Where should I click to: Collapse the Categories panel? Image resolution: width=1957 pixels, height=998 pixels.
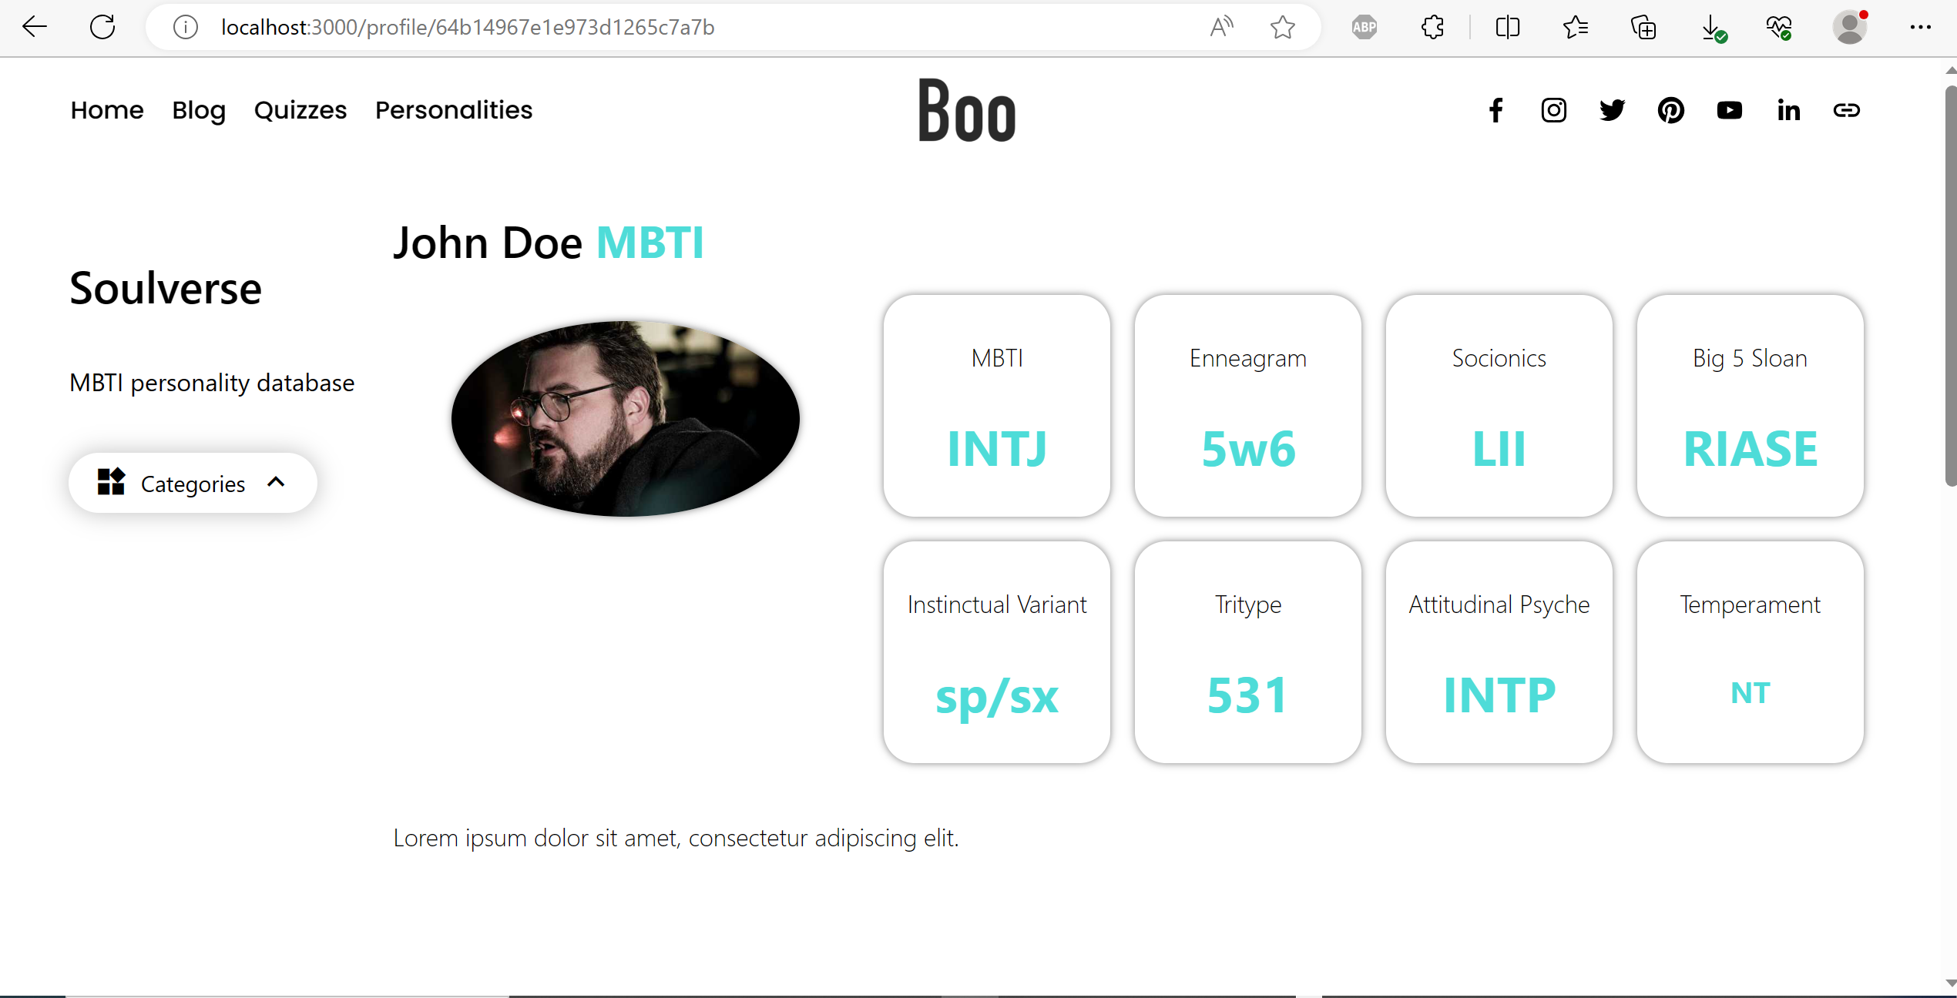pos(277,481)
